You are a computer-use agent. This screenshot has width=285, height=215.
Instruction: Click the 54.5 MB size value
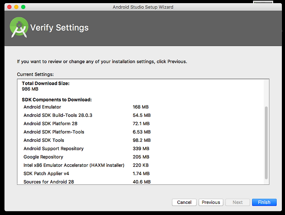pyautogui.click(x=142, y=115)
